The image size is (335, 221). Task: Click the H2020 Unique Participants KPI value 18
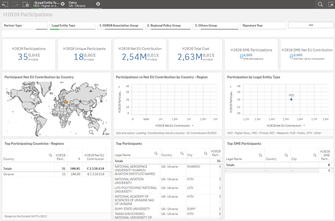point(79,57)
